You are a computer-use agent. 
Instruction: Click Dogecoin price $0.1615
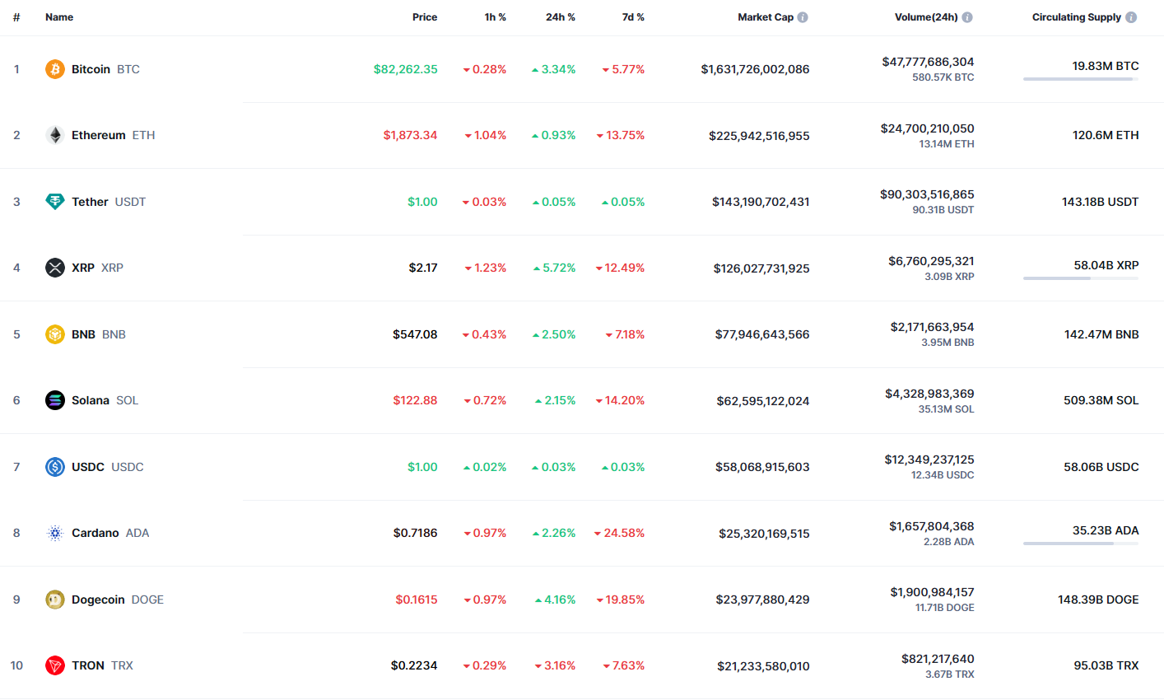(417, 600)
